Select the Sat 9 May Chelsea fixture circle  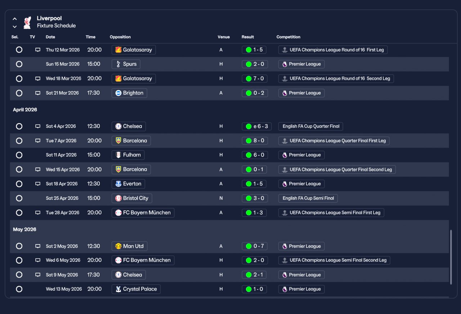tap(19, 275)
